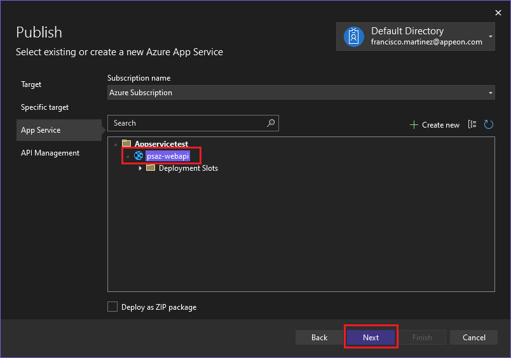Go to the Specific target step

click(x=44, y=107)
